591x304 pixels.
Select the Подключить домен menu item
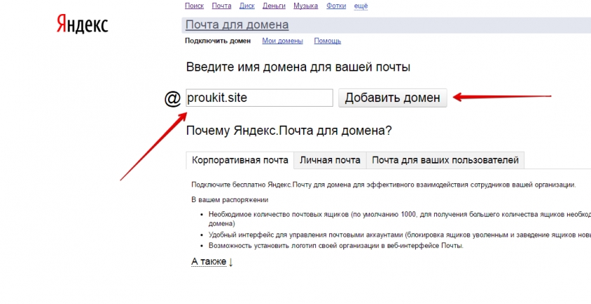(217, 41)
